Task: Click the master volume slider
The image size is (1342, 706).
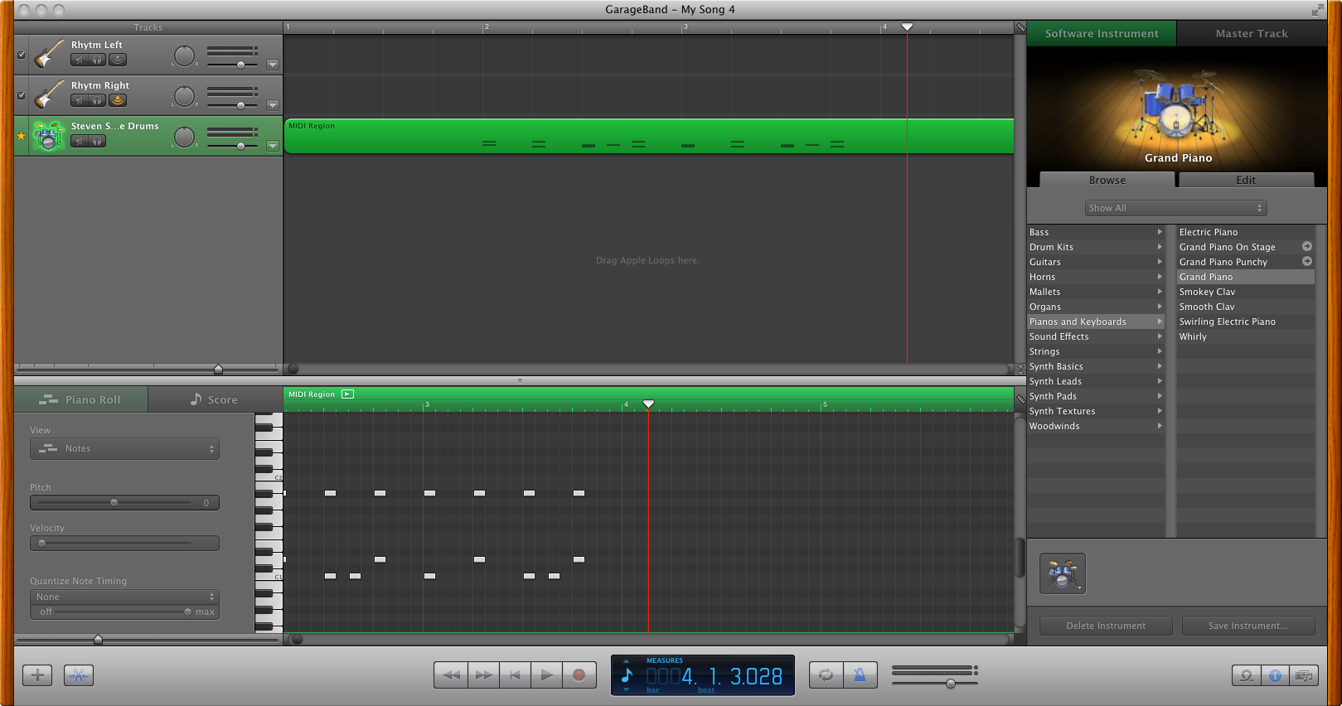Action: point(935,684)
